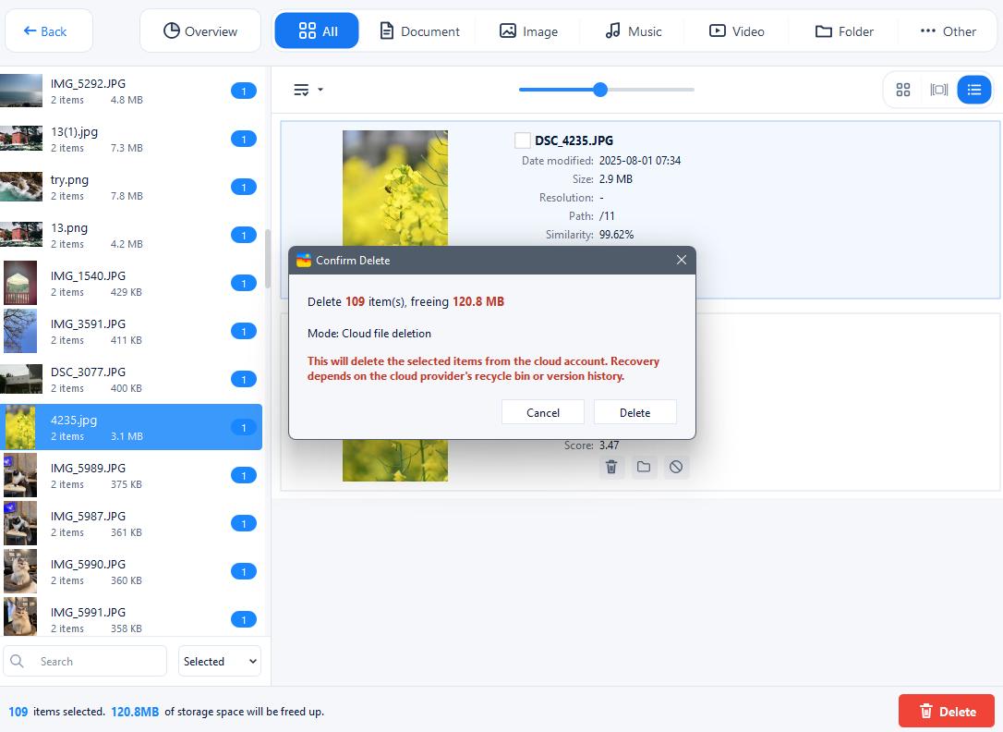The width and height of the screenshot is (1003, 732).
Task: Select IMG_5987.JPG group in list
Action: [x=131, y=523]
